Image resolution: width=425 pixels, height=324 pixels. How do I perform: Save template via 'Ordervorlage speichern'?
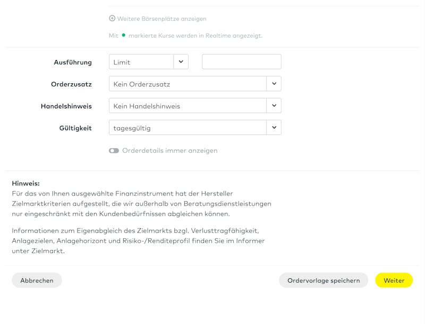[324, 280]
